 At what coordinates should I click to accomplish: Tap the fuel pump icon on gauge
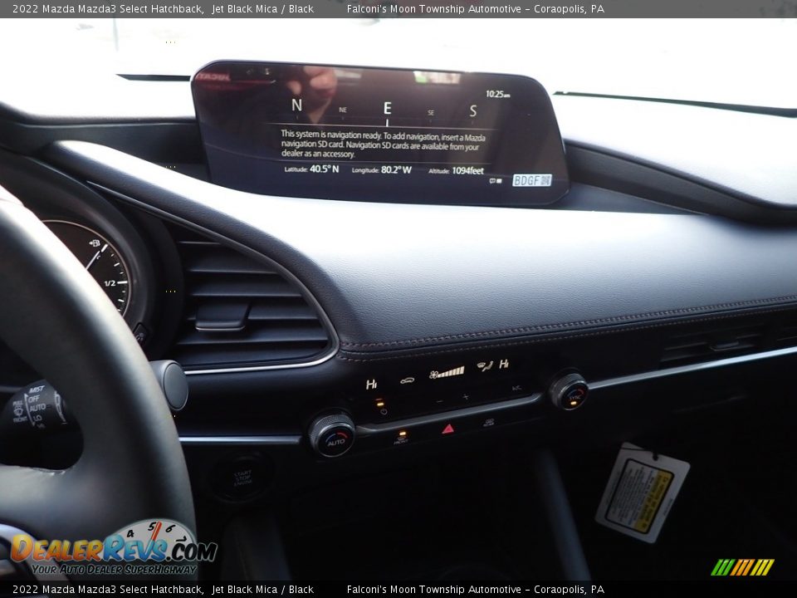click(x=95, y=243)
